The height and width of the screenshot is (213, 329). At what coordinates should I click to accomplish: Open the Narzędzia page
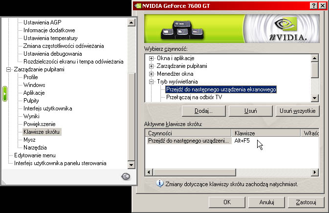point(35,148)
